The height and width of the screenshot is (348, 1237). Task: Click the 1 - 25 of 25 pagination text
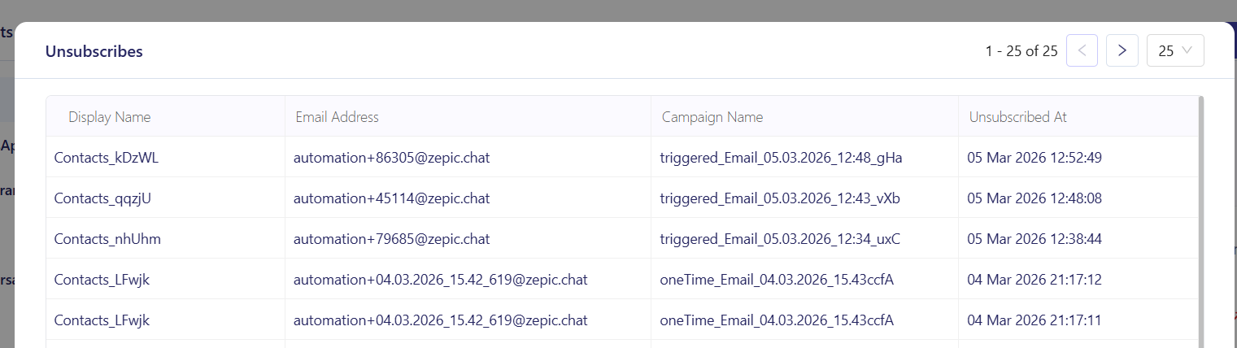click(x=1021, y=50)
